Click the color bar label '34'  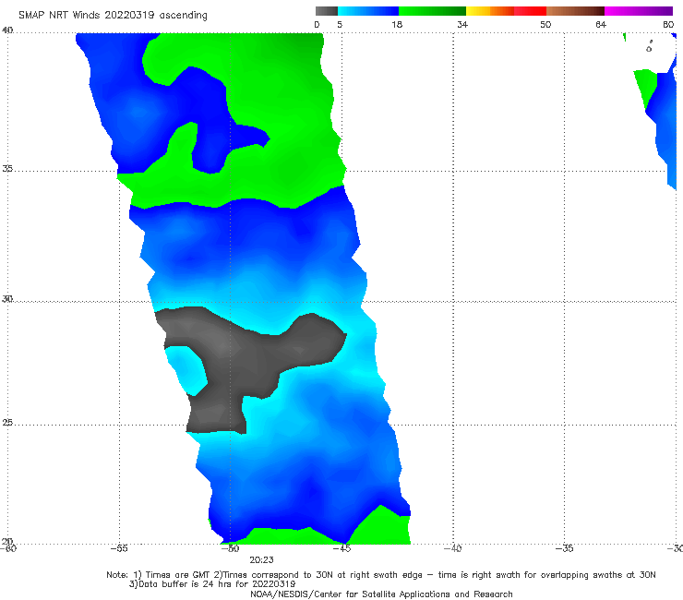tap(462, 24)
